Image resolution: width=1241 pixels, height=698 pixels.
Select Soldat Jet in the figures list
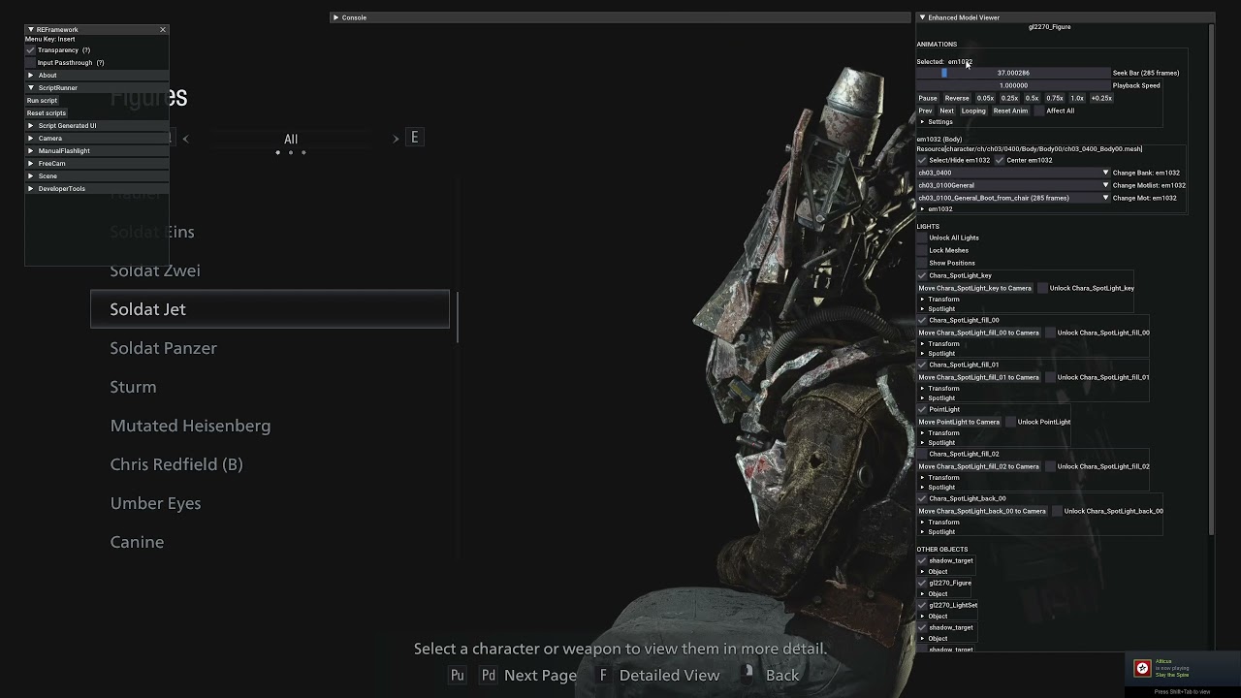coord(270,309)
